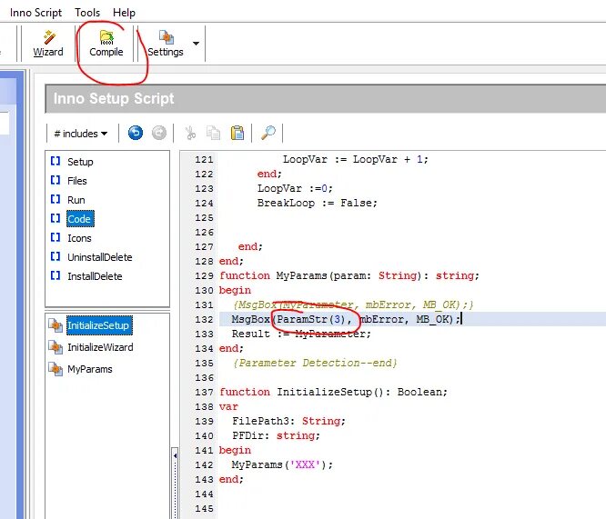Click 'PFDir: string;' on line 140
The image size is (606, 519).
click(x=276, y=435)
